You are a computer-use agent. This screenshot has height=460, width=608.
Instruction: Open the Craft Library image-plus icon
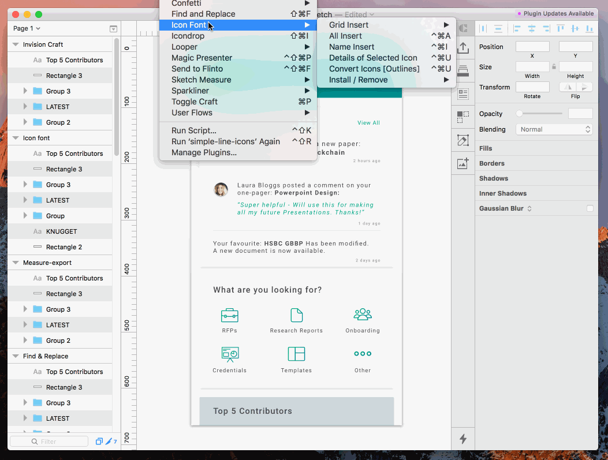tap(463, 163)
